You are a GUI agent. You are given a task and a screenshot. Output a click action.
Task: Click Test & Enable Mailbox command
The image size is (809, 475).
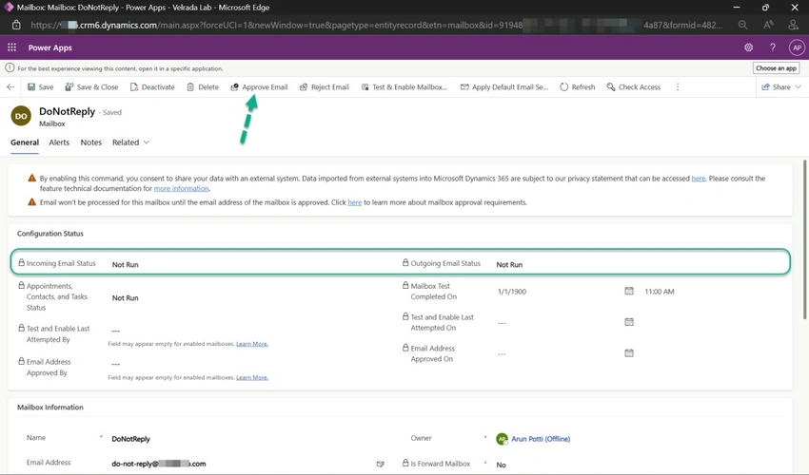pyautogui.click(x=404, y=87)
